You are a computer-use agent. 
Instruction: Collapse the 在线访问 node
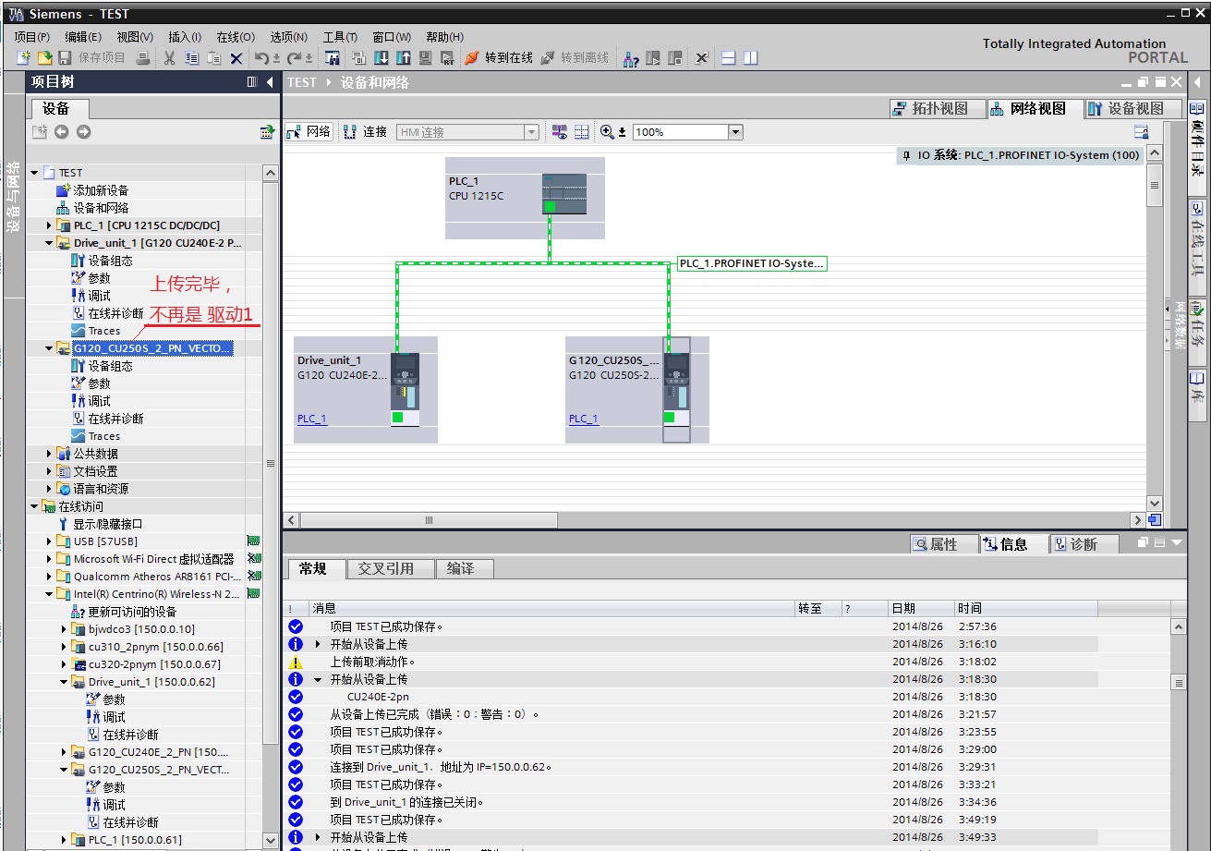pos(35,506)
